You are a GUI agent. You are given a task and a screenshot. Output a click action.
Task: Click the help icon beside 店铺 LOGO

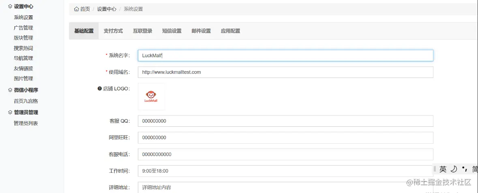[x=99, y=88]
